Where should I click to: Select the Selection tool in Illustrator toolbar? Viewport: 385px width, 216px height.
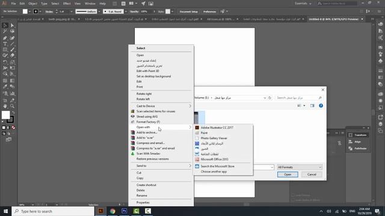click(5, 25)
